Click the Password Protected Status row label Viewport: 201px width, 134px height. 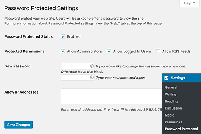coord(29,36)
